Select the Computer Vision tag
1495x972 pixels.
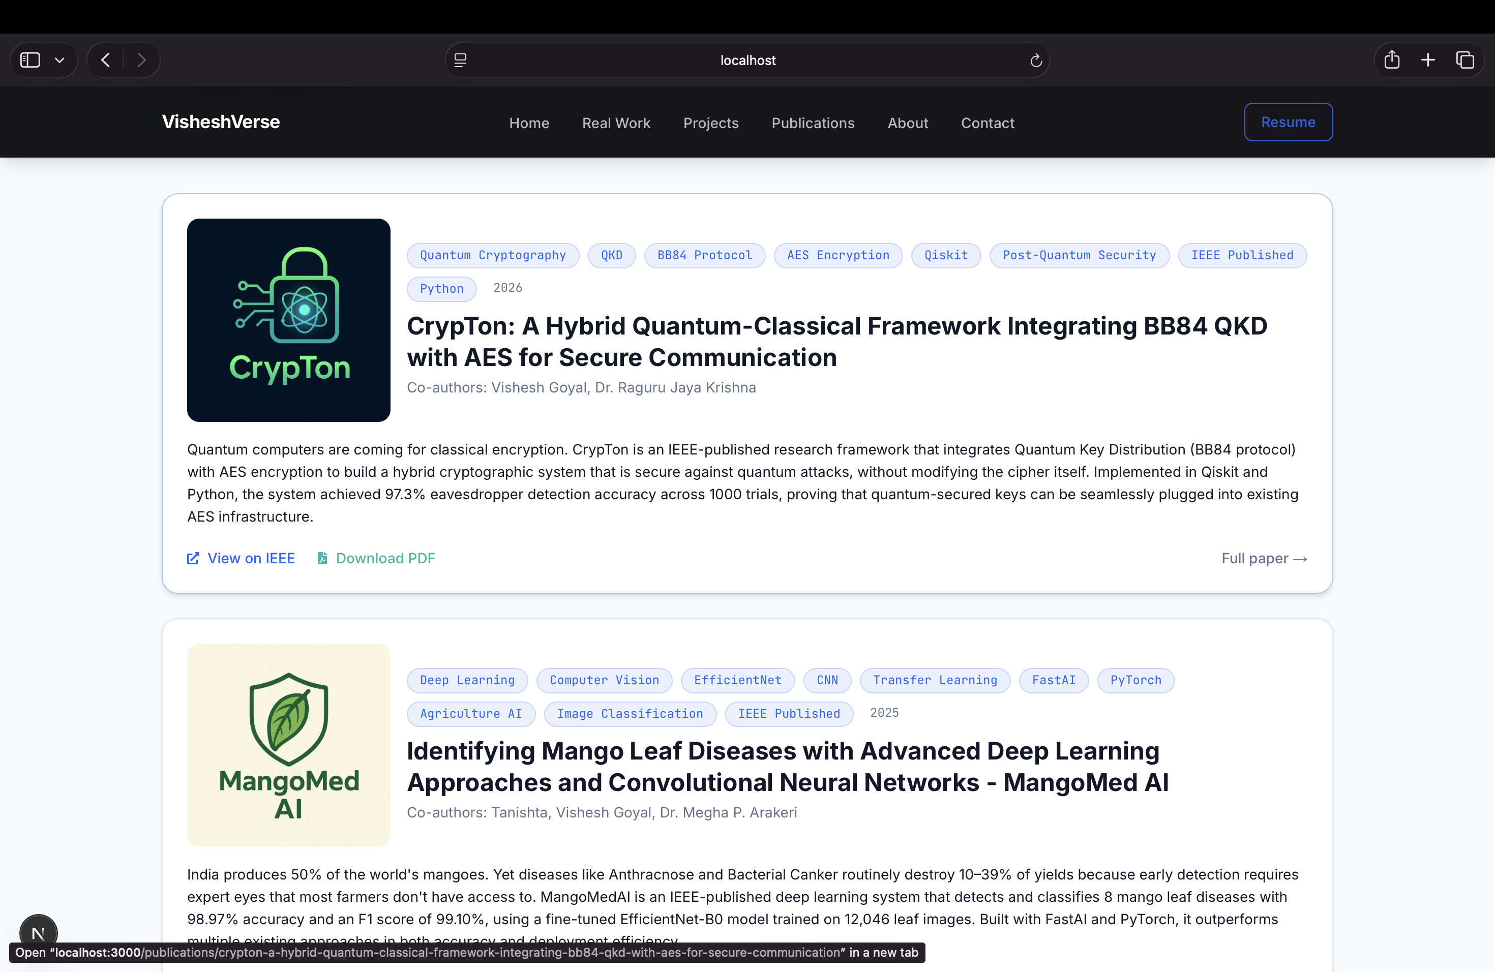click(604, 681)
